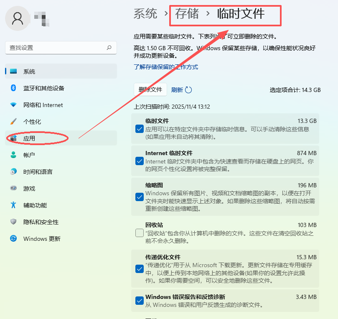Click the Wi-Fi icon beside 网络和 Internet
This screenshot has width=338, height=319.
tap(13, 105)
